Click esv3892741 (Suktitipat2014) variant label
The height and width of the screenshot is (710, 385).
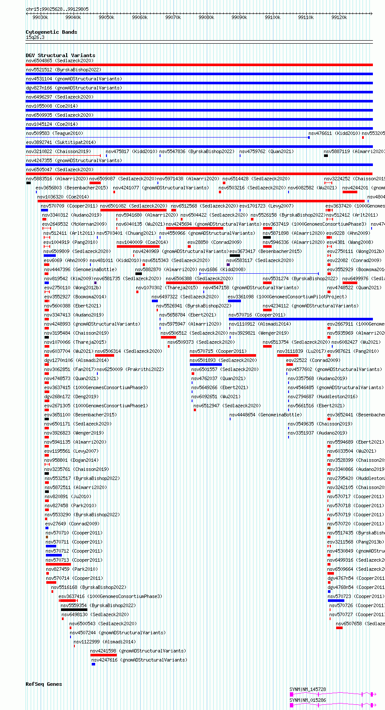pyautogui.click(x=61, y=142)
